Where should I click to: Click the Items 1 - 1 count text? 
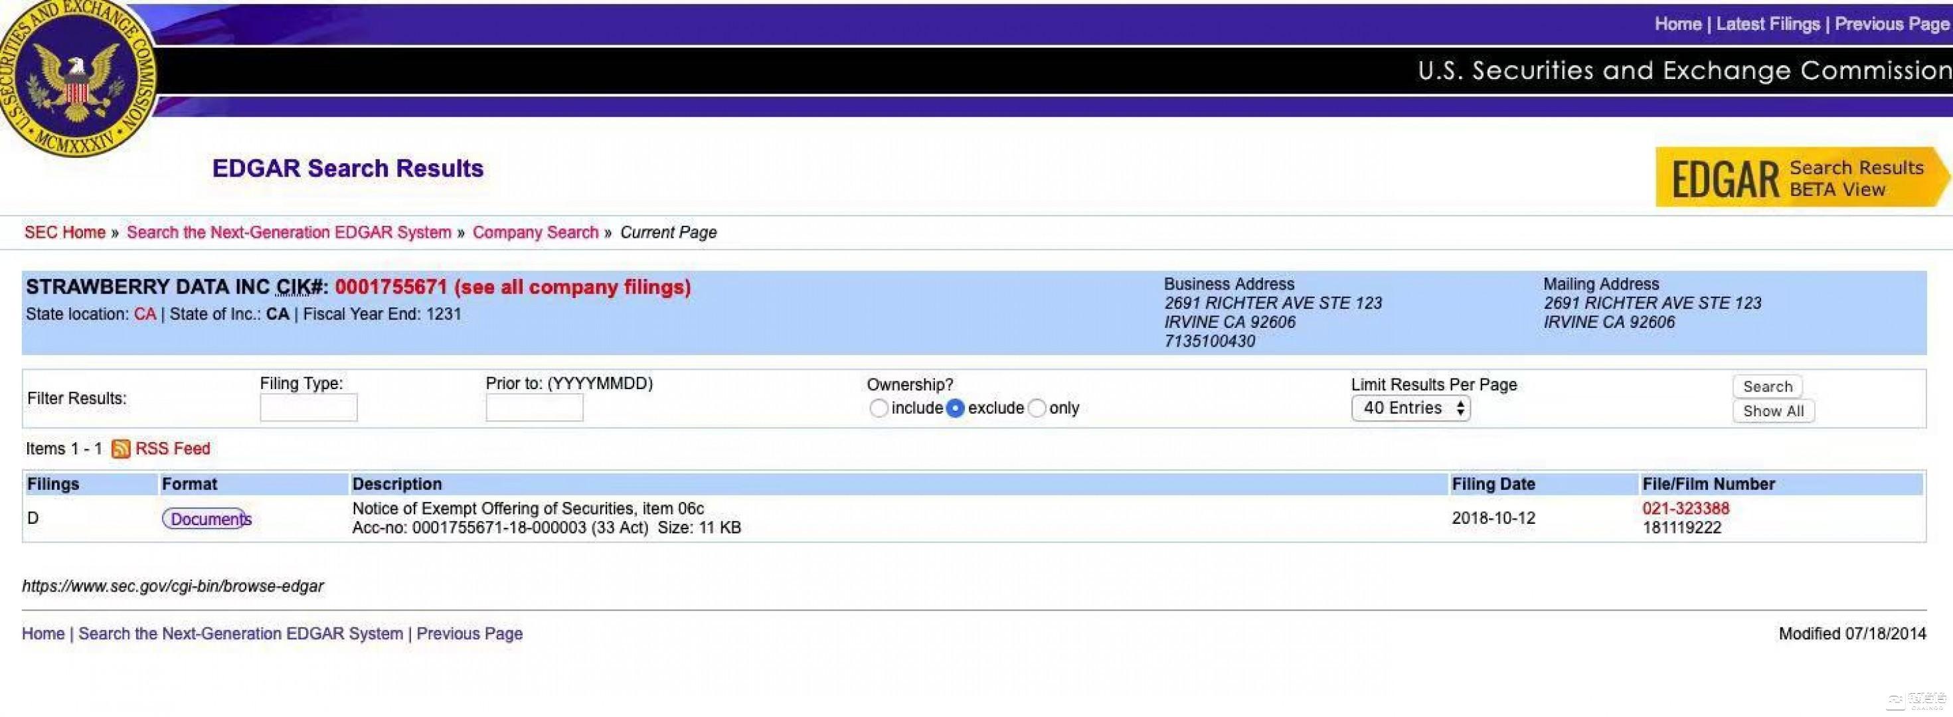point(64,449)
